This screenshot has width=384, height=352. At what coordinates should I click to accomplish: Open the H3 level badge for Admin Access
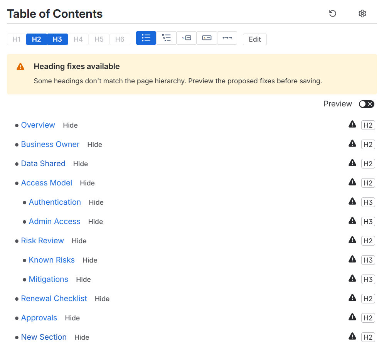point(368,222)
